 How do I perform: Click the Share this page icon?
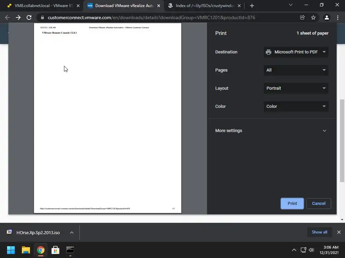[x=302, y=17]
